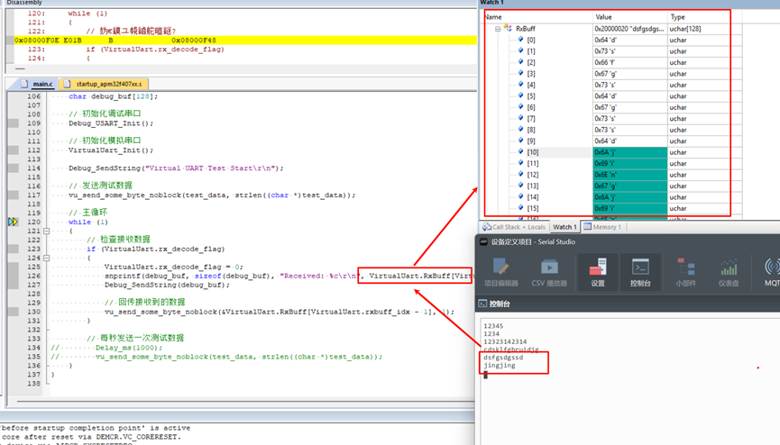Click console line dsfgsdgssd
Viewport: 780px width, 445px height.
point(503,357)
